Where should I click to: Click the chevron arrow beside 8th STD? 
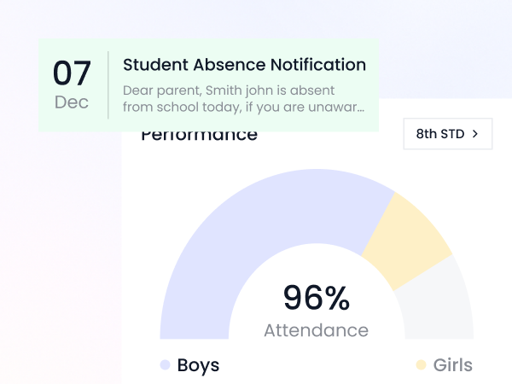475,134
